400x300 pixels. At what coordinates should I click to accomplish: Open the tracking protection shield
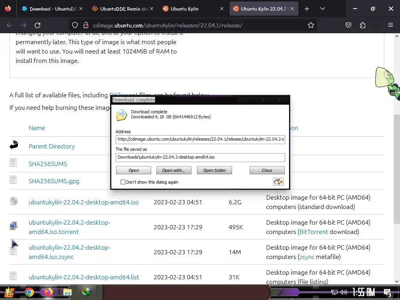[x=75, y=25]
